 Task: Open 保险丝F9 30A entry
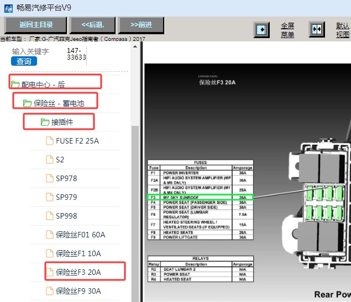78,291
